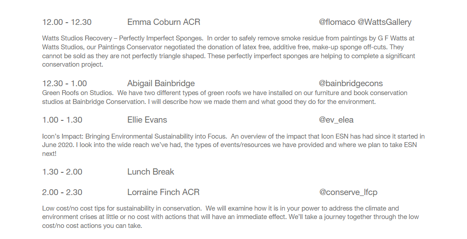This screenshot has height=239, width=467.
Task: Click the 2.00 - 2.30 time slot
Action: tap(62, 192)
